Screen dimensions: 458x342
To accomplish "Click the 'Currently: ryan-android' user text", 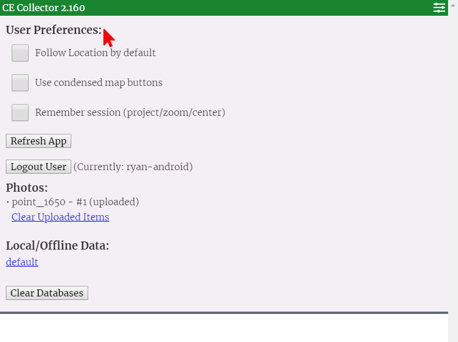I will 133,167.
